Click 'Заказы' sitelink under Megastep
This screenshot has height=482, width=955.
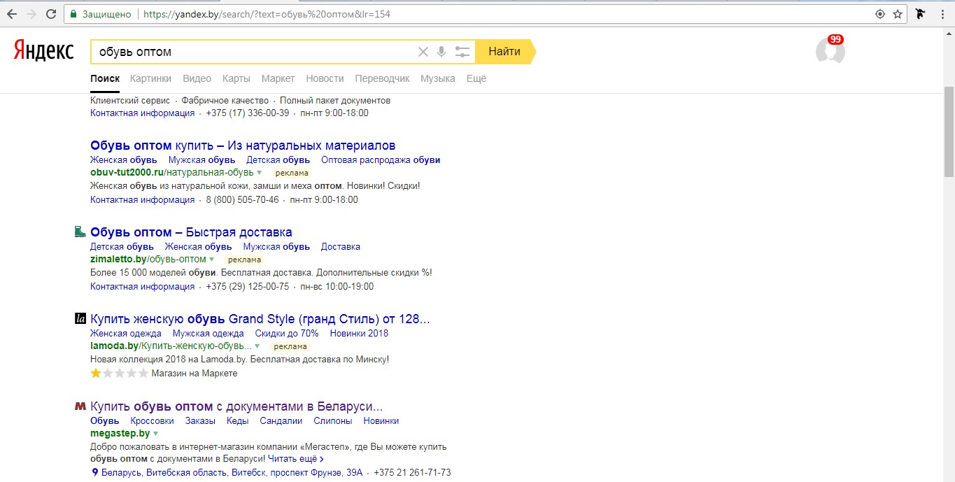click(200, 421)
